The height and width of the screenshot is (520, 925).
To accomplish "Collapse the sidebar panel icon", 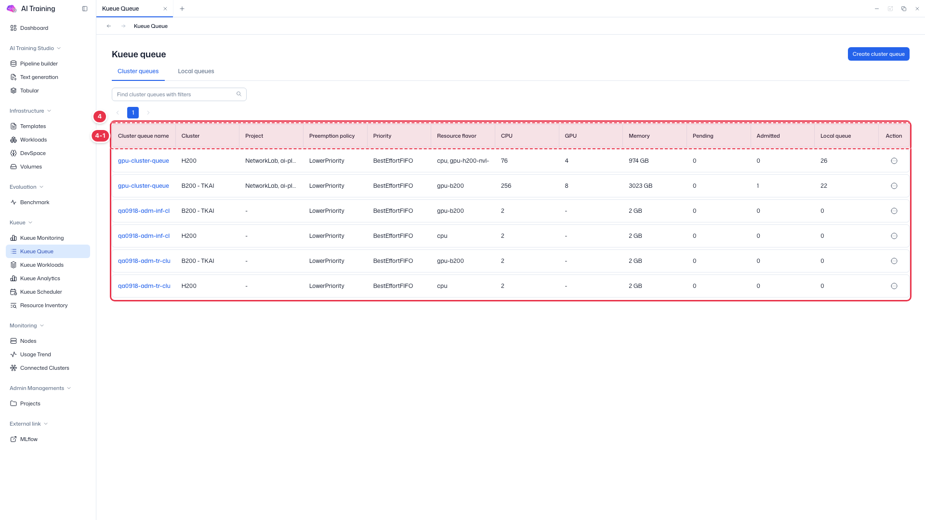I will click(85, 9).
